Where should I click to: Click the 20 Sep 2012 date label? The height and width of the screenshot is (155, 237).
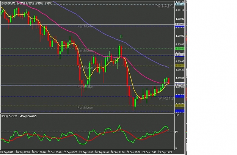pyautogui.click(x=7, y=152)
